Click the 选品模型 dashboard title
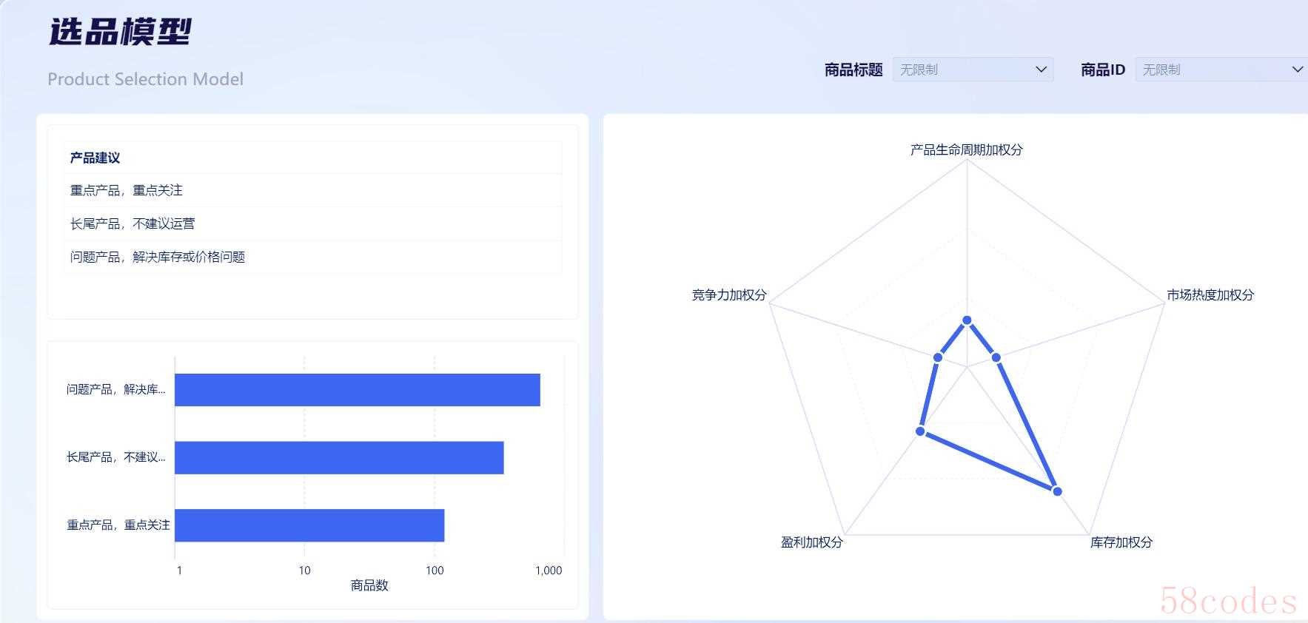 pyautogui.click(x=120, y=32)
